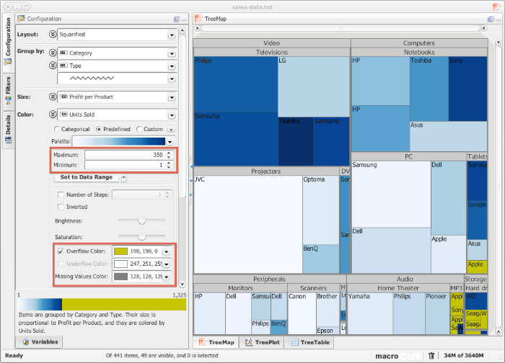505x363 pixels.
Task: Click the Size double-chevron options icon
Action: (x=52, y=97)
